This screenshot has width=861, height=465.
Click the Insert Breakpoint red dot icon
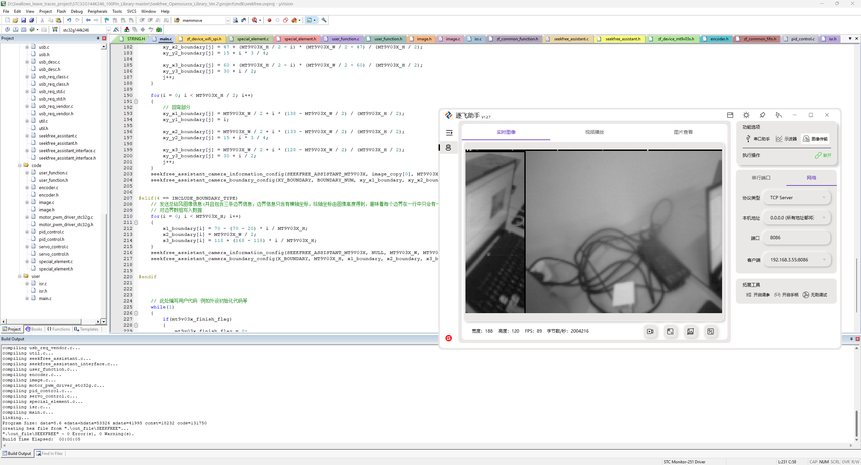click(269, 20)
